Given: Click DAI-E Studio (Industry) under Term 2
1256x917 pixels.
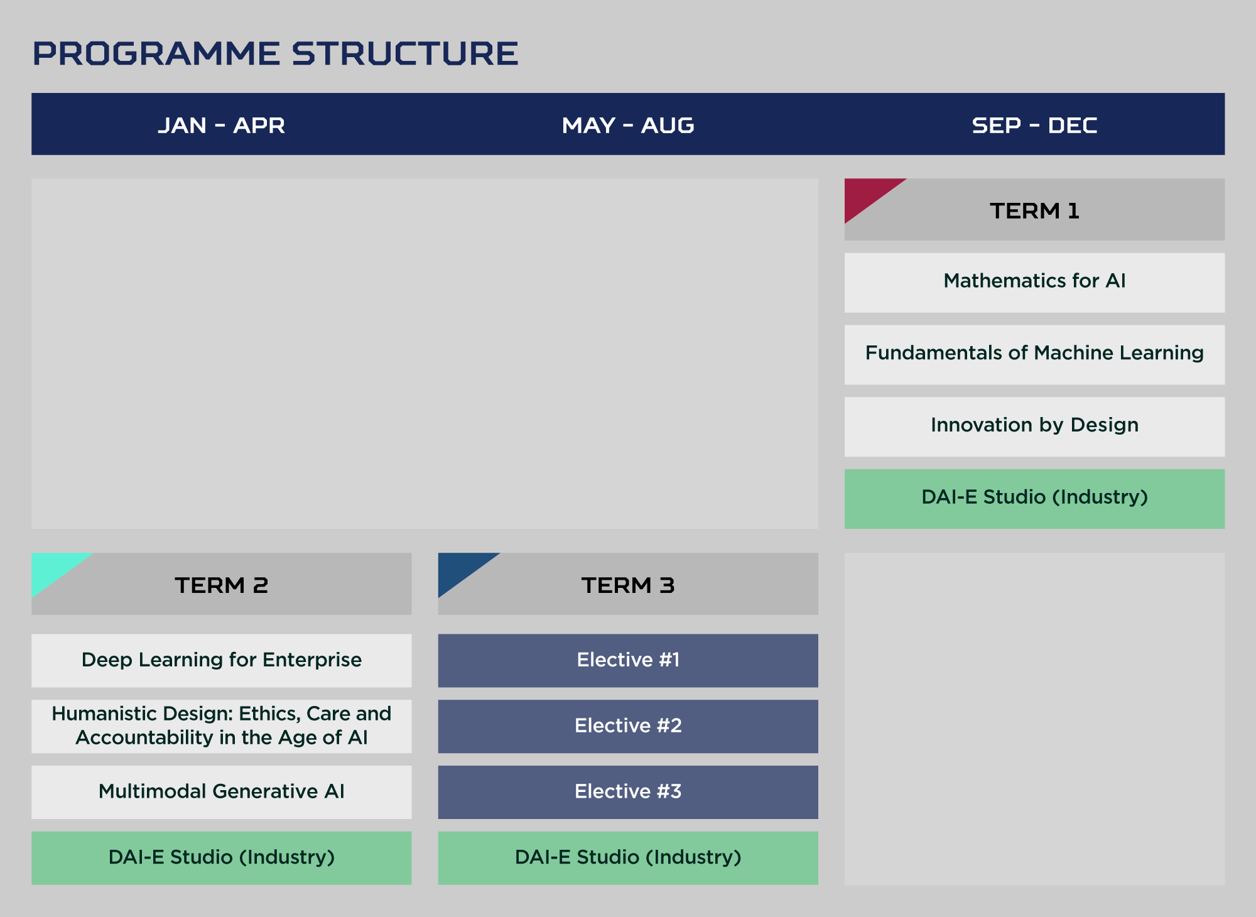Looking at the screenshot, I should coord(222,858).
